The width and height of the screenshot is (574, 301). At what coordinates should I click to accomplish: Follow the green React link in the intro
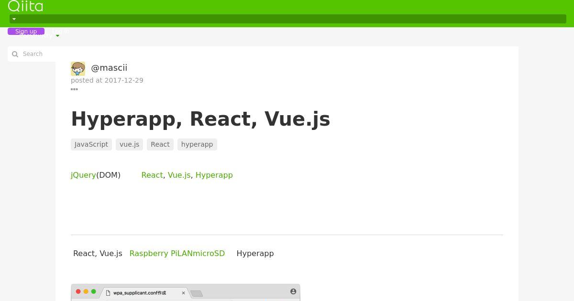pos(152,175)
